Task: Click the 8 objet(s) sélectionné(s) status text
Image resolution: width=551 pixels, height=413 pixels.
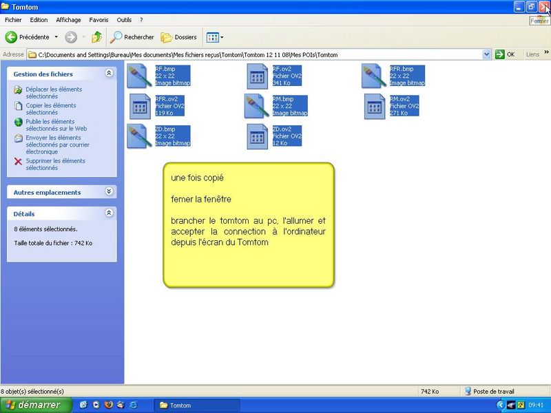Action: click(x=32, y=391)
